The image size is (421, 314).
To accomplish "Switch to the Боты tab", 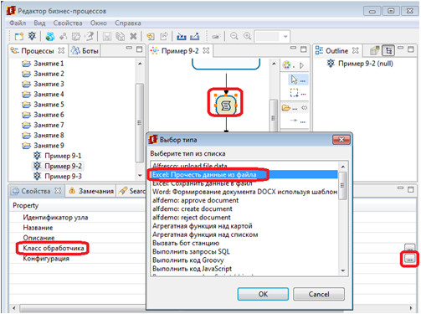I will click(x=85, y=51).
